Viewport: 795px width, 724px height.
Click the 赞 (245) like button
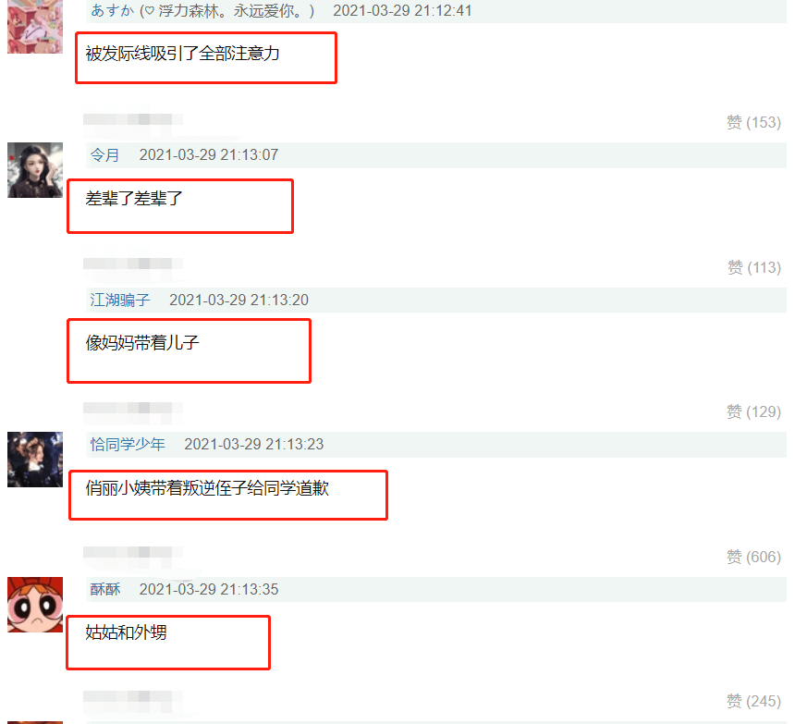coord(753,701)
